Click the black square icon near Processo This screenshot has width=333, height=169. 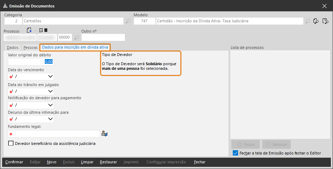coord(45,30)
